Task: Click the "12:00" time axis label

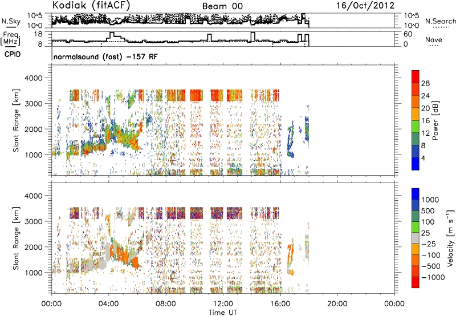Action: (x=223, y=304)
